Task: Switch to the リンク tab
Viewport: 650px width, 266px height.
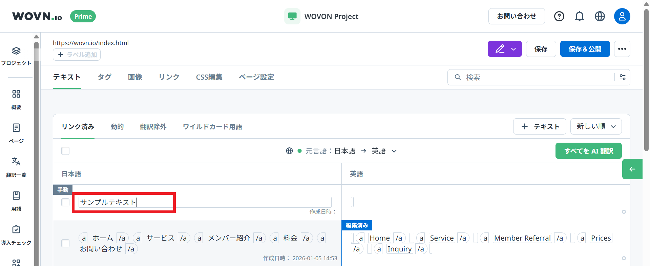Action: pos(169,77)
